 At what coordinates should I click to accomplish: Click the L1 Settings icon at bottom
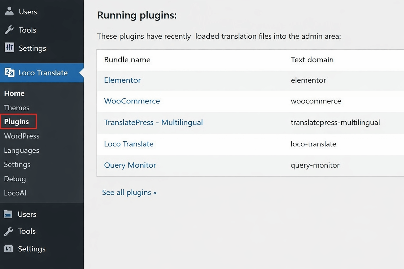9,249
